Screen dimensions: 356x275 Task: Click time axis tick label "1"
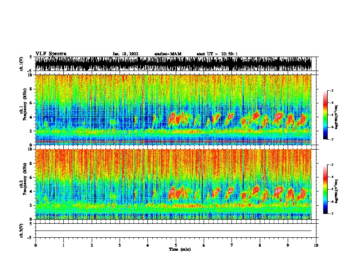[x=63, y=245]
